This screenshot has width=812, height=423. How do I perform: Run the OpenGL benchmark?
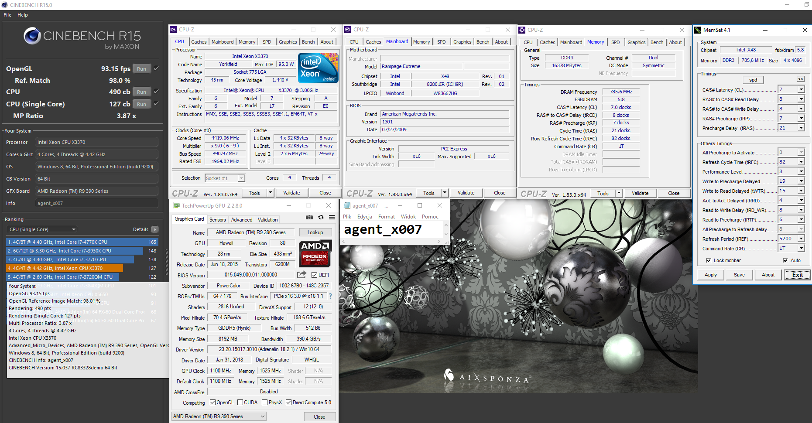142,68
